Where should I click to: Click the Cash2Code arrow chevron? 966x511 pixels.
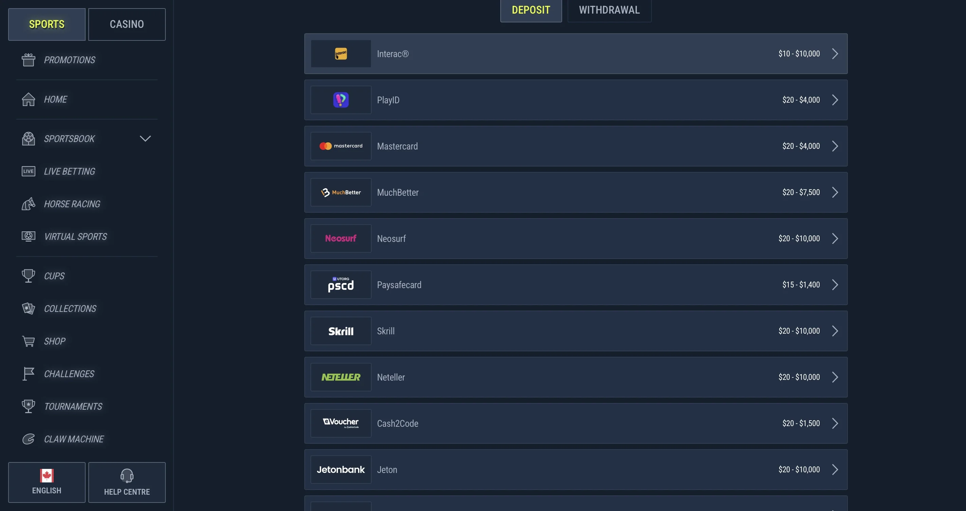(835, 423)
